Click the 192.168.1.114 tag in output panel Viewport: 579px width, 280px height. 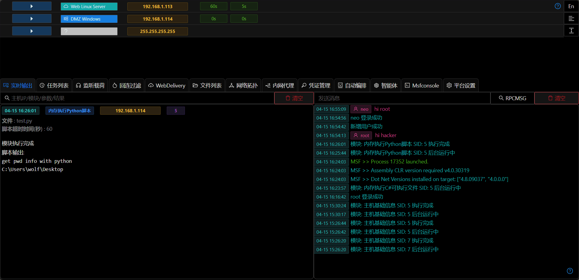130,110
